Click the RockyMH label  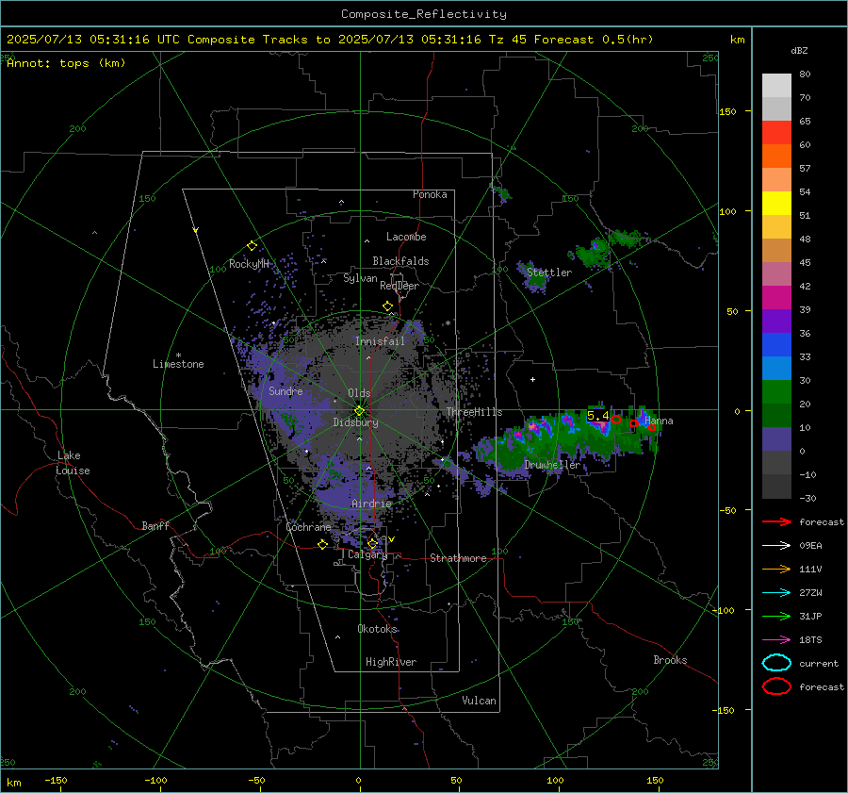(249, 264)
